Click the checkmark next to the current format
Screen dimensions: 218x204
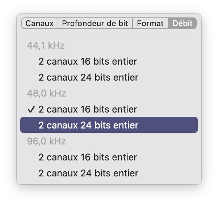pyautogui.click(x=31, y=109)
